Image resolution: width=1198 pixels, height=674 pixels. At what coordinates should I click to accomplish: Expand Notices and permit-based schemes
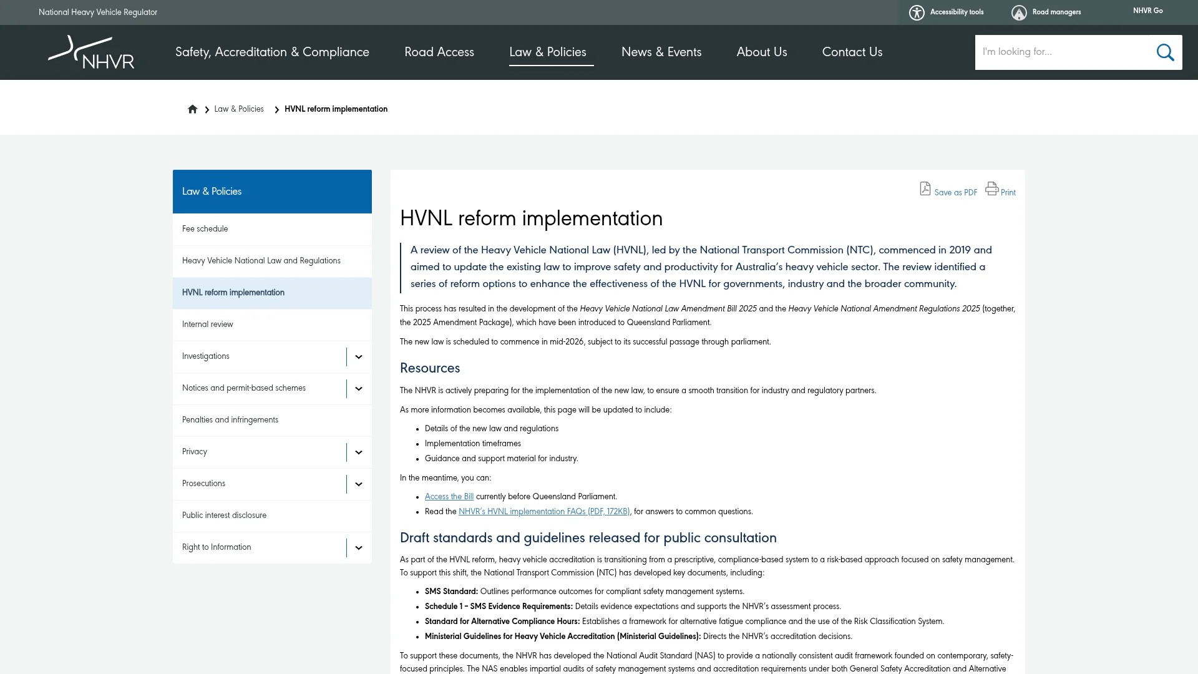[x=358, y=388]
